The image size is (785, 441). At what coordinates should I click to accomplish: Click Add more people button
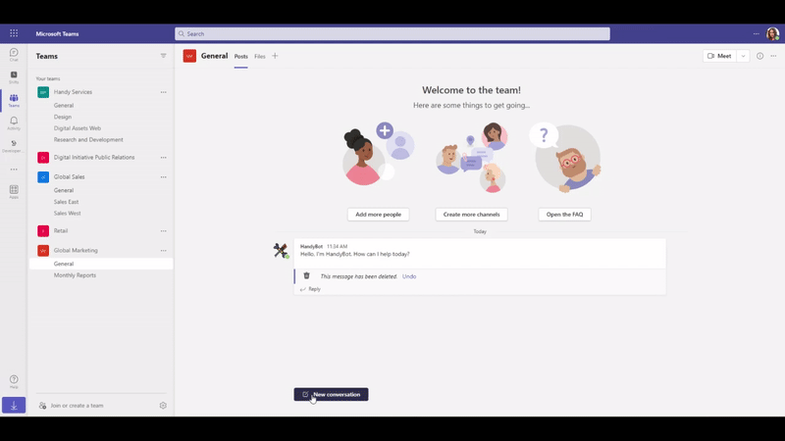[x=378, y=215]
